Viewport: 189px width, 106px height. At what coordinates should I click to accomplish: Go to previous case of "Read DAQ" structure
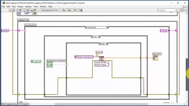click(86, 27)
